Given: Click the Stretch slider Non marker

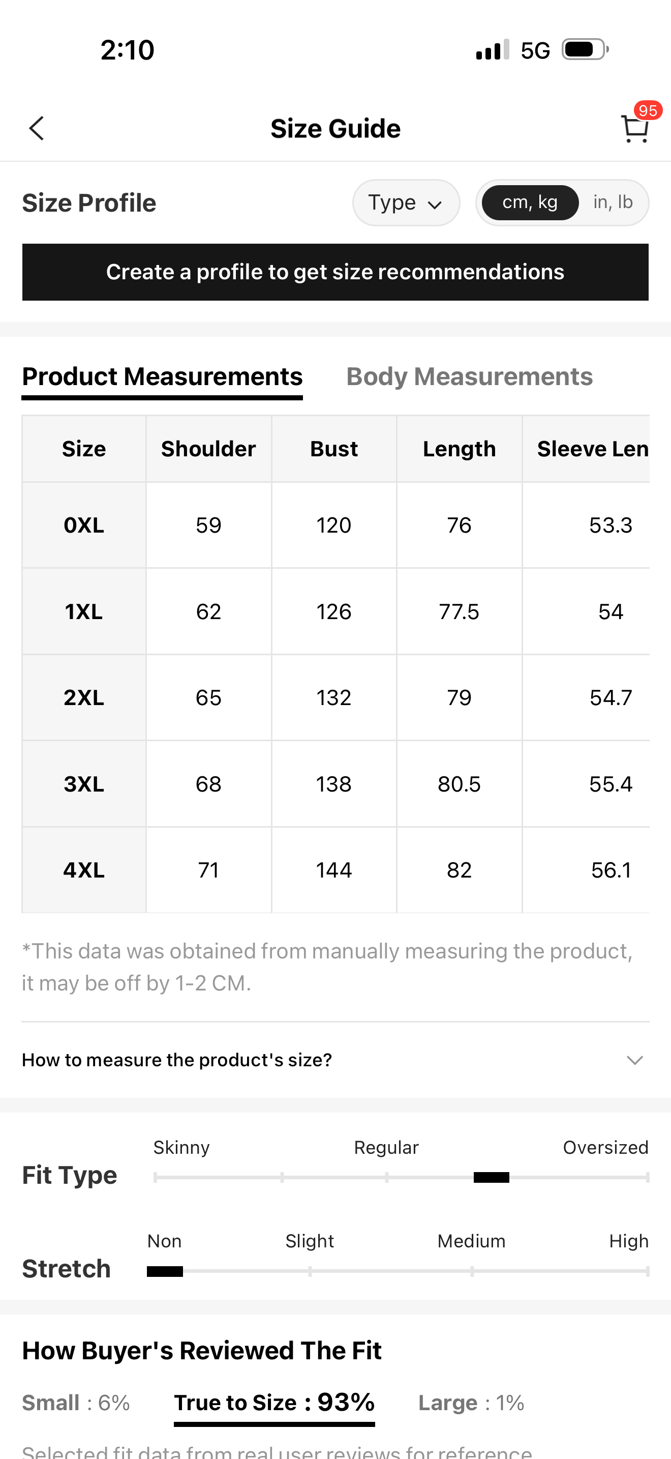Looking at the screenshot, I should coord(165,1271).
